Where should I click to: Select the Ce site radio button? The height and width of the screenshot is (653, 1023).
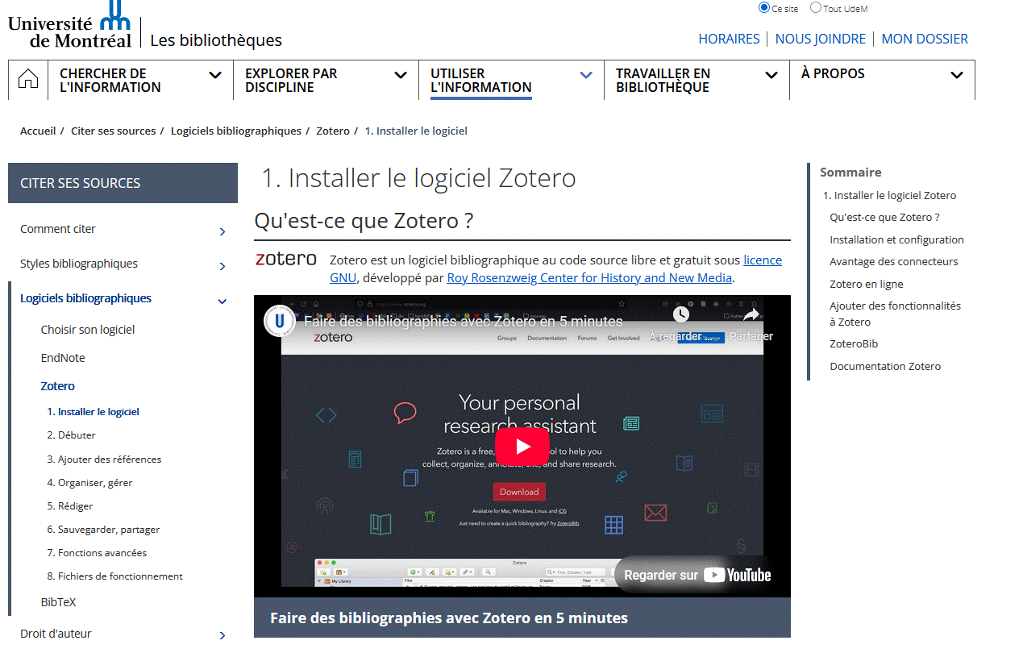[764, 7]
